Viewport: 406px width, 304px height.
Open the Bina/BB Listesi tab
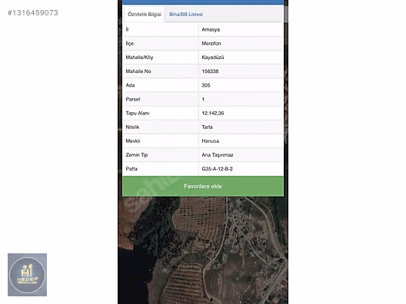186,15
